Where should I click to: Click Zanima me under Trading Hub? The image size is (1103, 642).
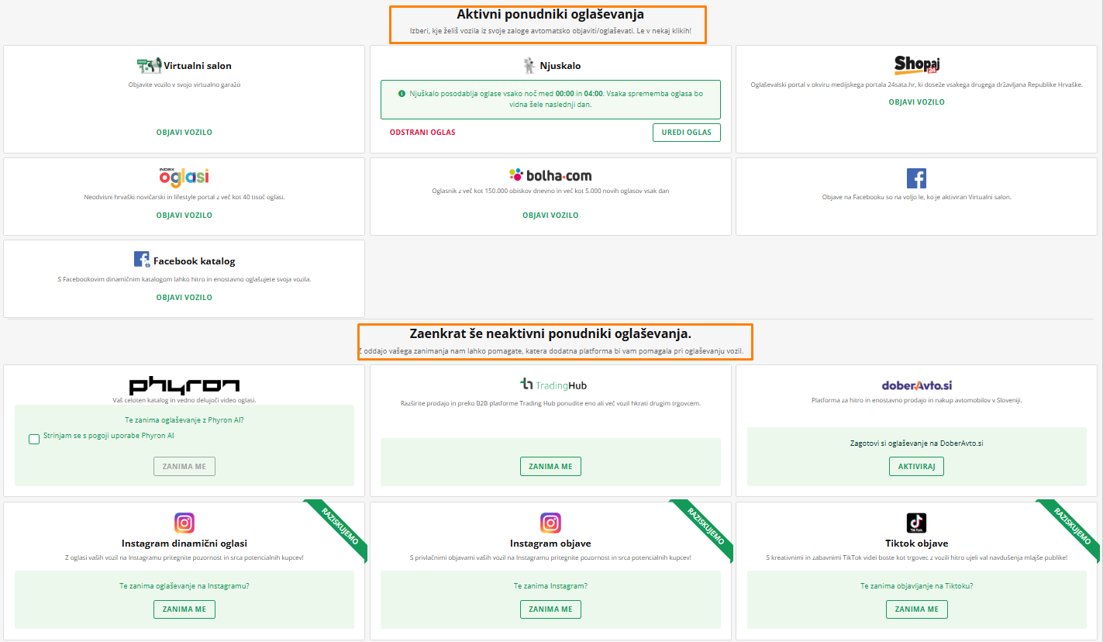(550, 467)
